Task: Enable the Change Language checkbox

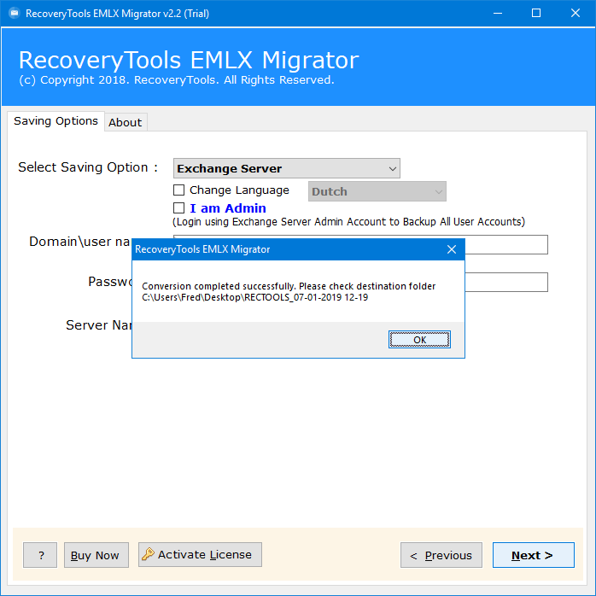Action: pos(178,190)
